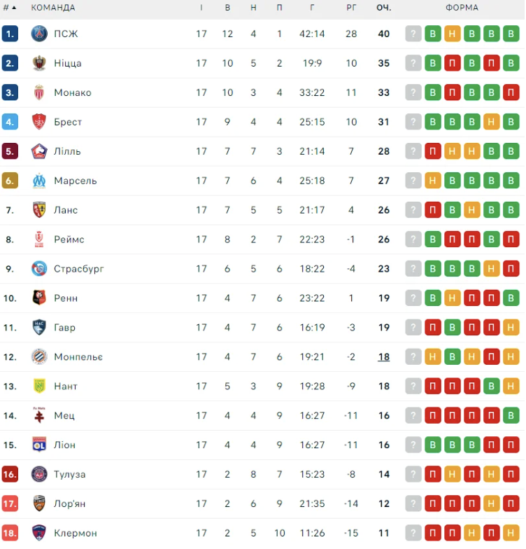Screen dimensions: 526x549
Task: Click the Клермон club logo
Action: click(39, 533)
